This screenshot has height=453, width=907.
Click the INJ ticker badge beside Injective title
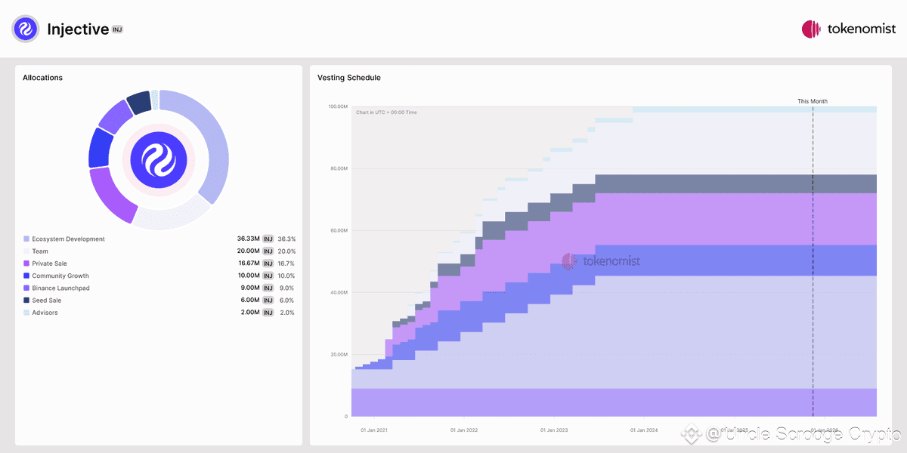tap(117, 29)
